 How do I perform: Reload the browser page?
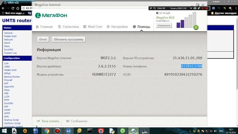13,8
